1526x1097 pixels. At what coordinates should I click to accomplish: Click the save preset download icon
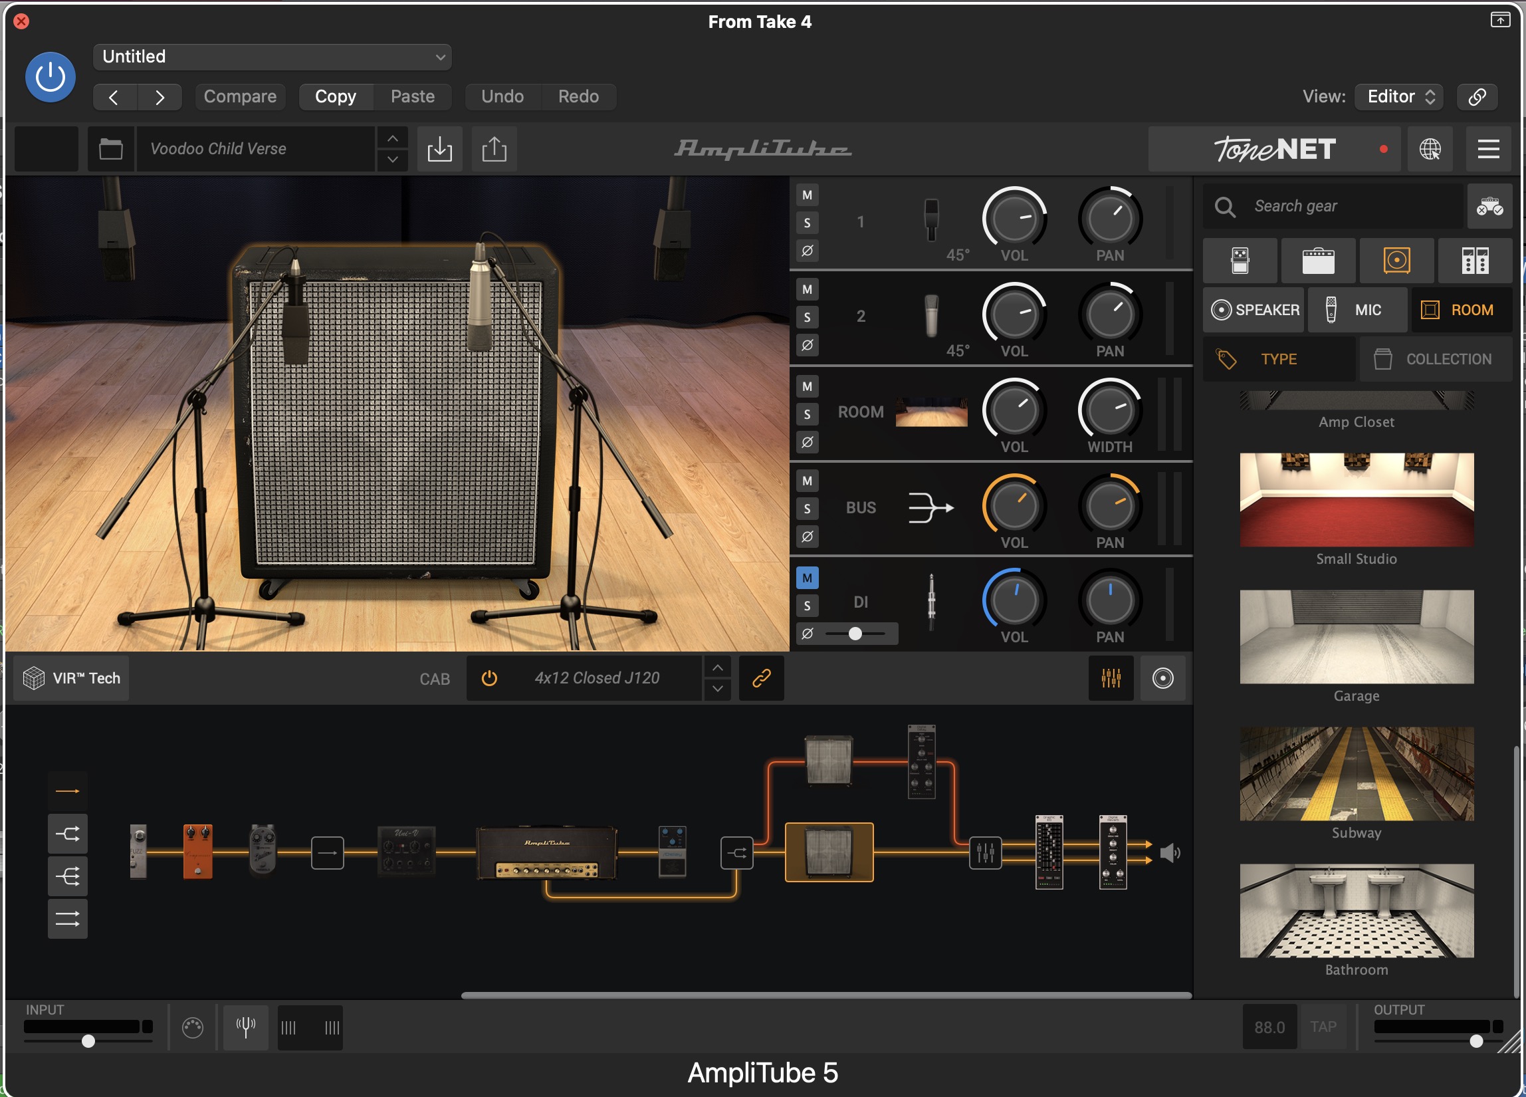pyautogui.click(x=439, y=149)
